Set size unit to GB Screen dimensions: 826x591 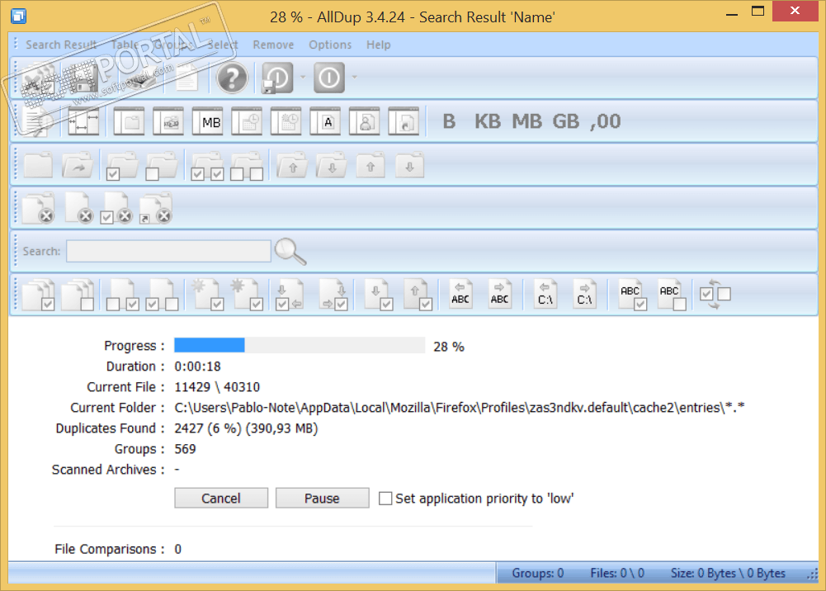point(566,121)
